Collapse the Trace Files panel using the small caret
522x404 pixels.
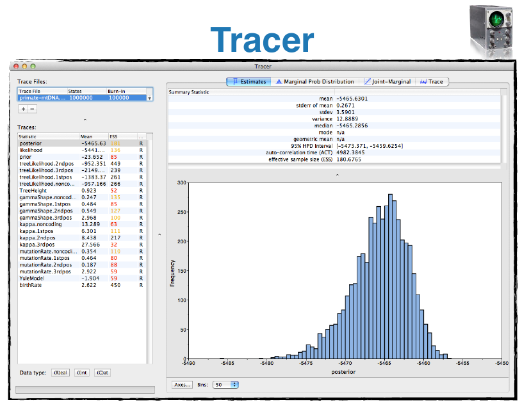pyautogui.click(x=85, y=120)
